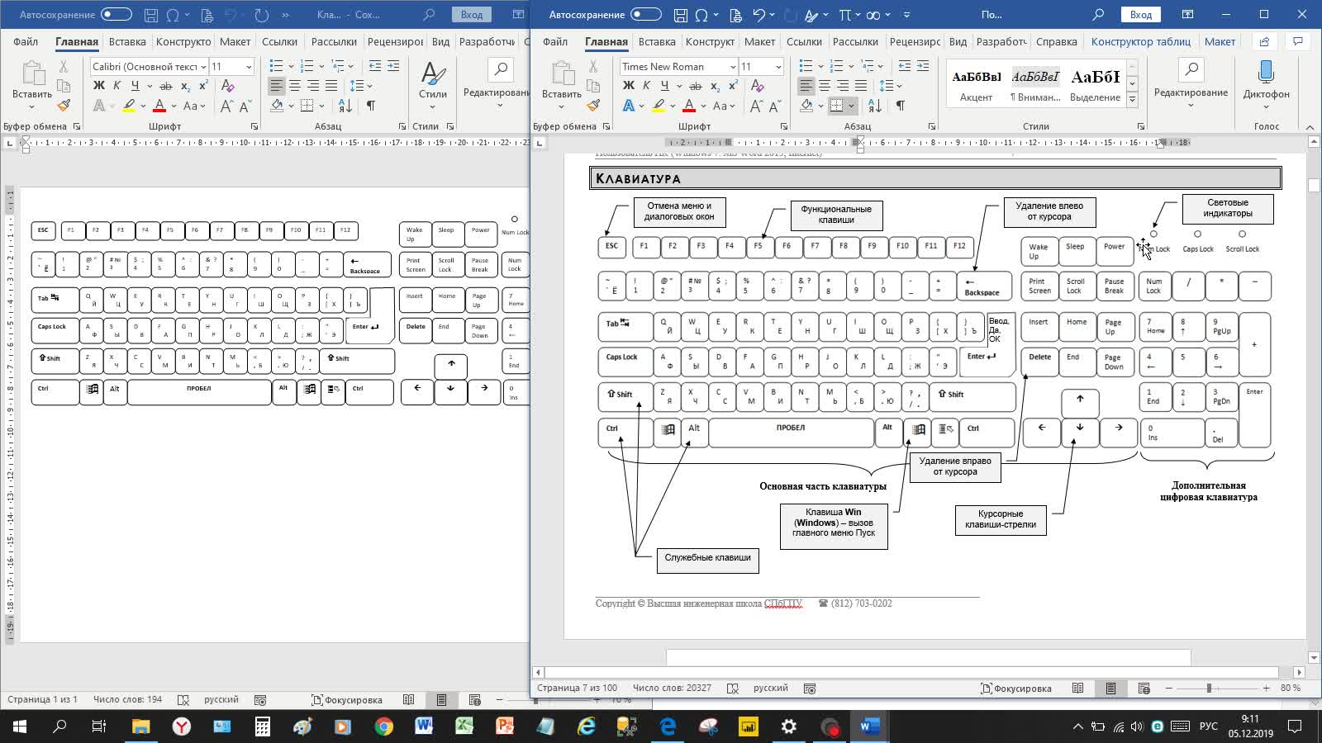Toggle AutoSave switch in left window

(x=117, y=14)
